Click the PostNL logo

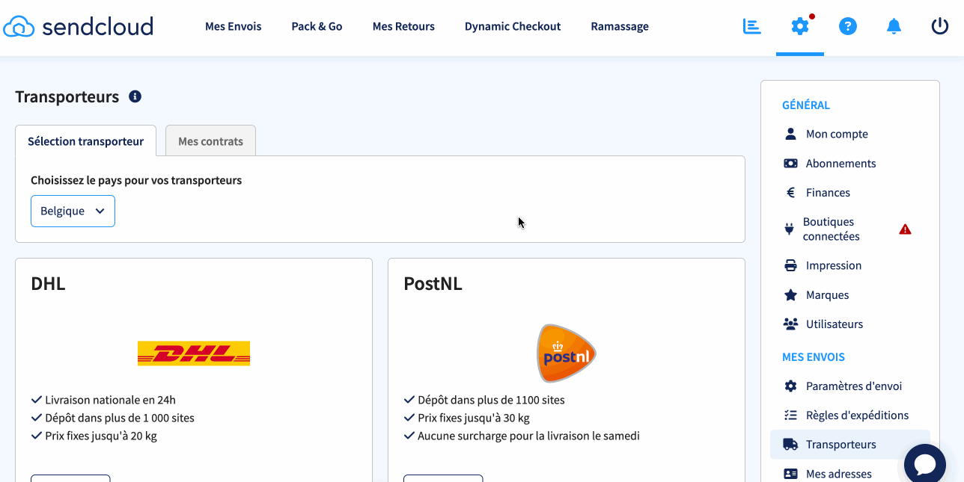tap(565, 352)
